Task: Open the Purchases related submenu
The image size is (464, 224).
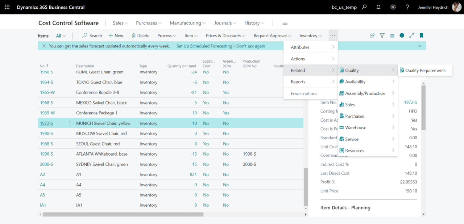Action: coord(368,116)
